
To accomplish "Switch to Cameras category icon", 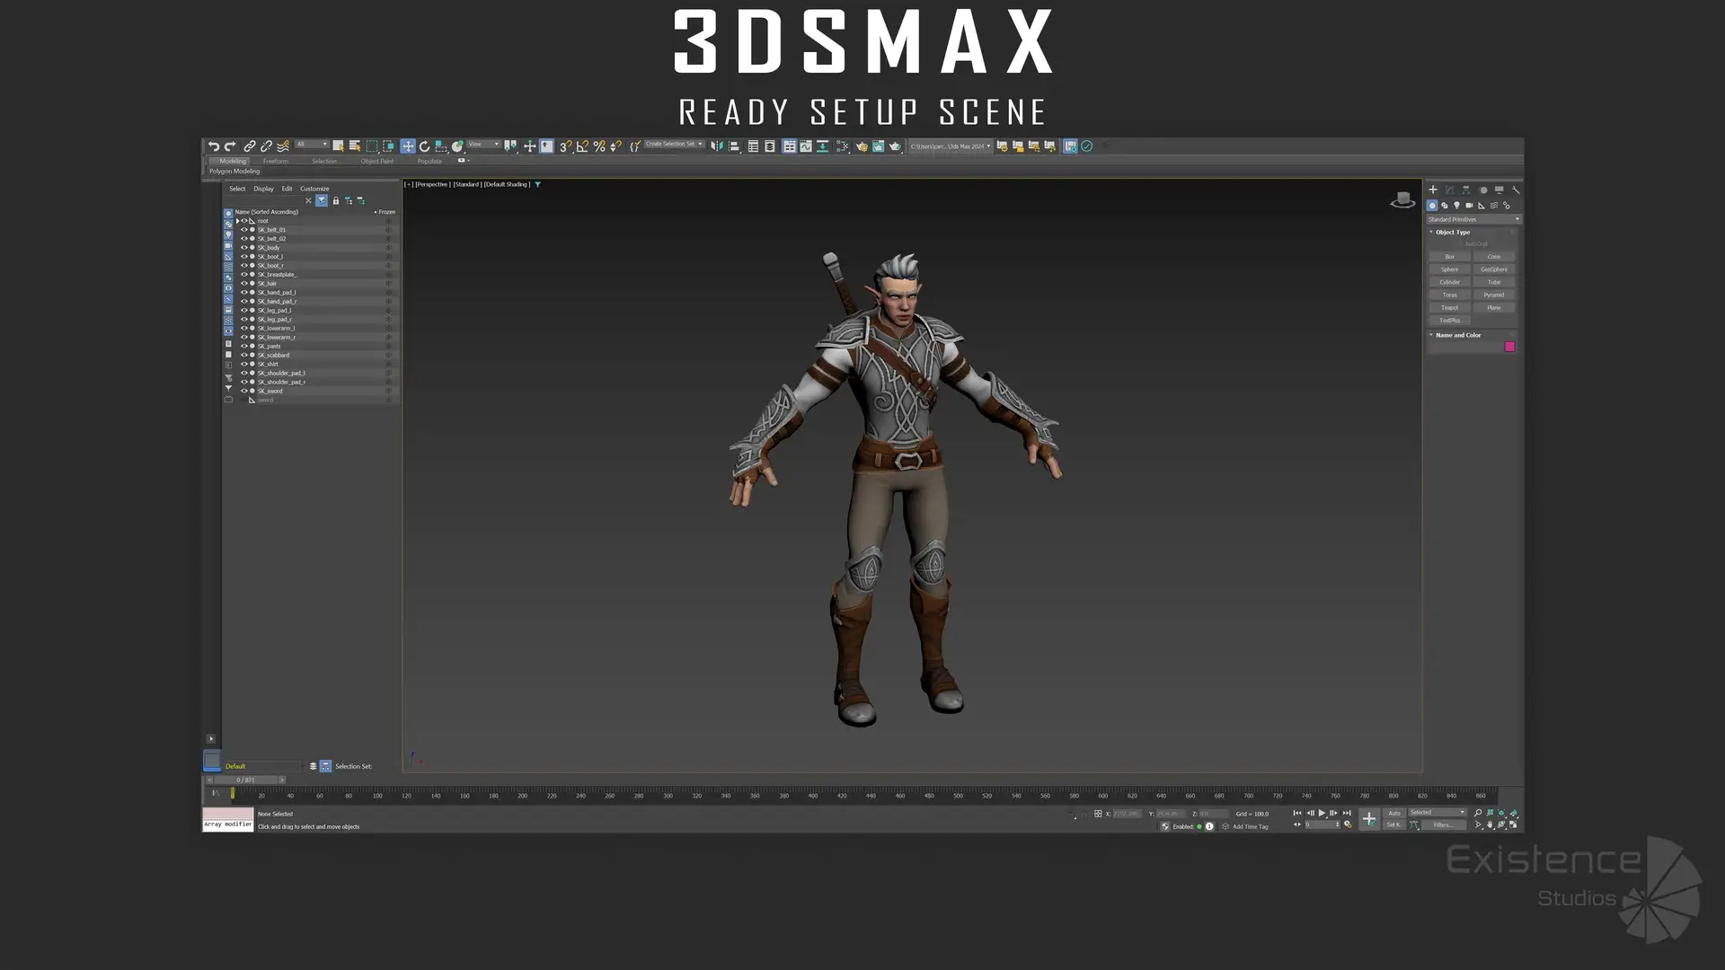I will pyautogui.click(x=1469, y=206).
